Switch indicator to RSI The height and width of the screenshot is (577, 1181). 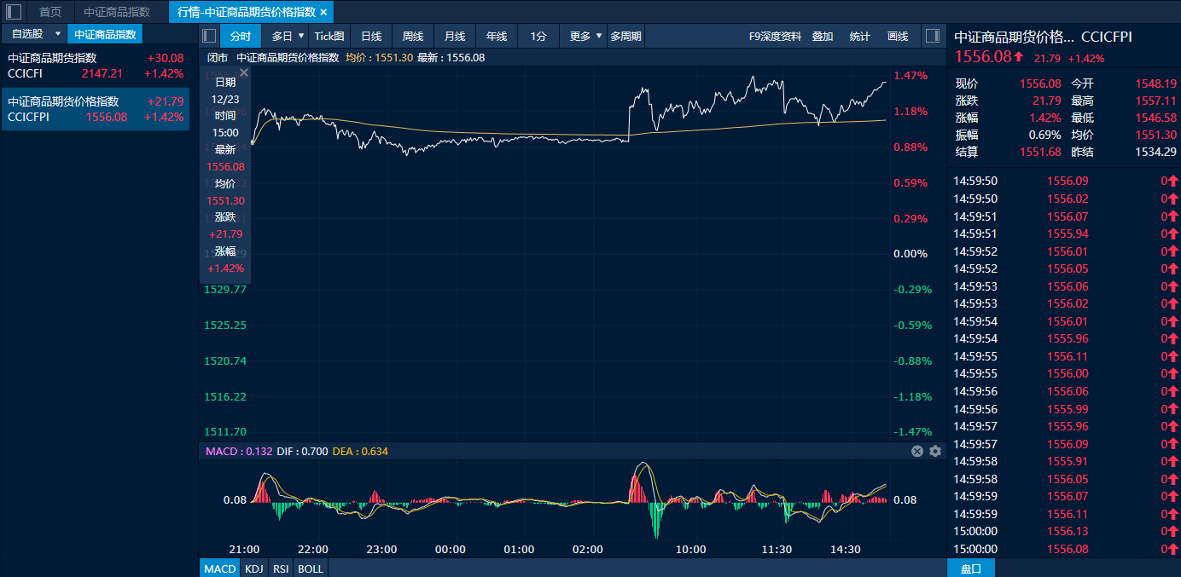[x=280, y=568]
